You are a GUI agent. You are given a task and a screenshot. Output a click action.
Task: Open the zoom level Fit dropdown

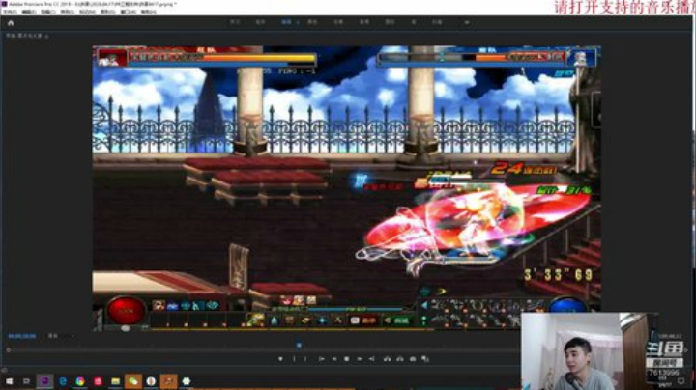(x=60, y=336)
